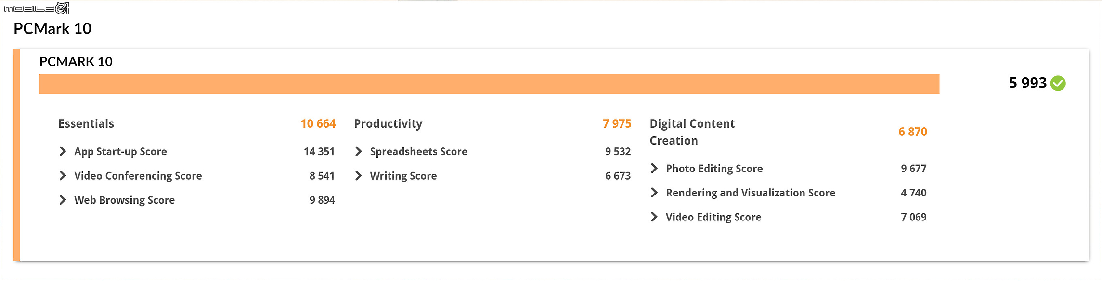Screen dimensions: 1102x281
Task: Expand the Writing Score chevron
Action: [358, 175]
